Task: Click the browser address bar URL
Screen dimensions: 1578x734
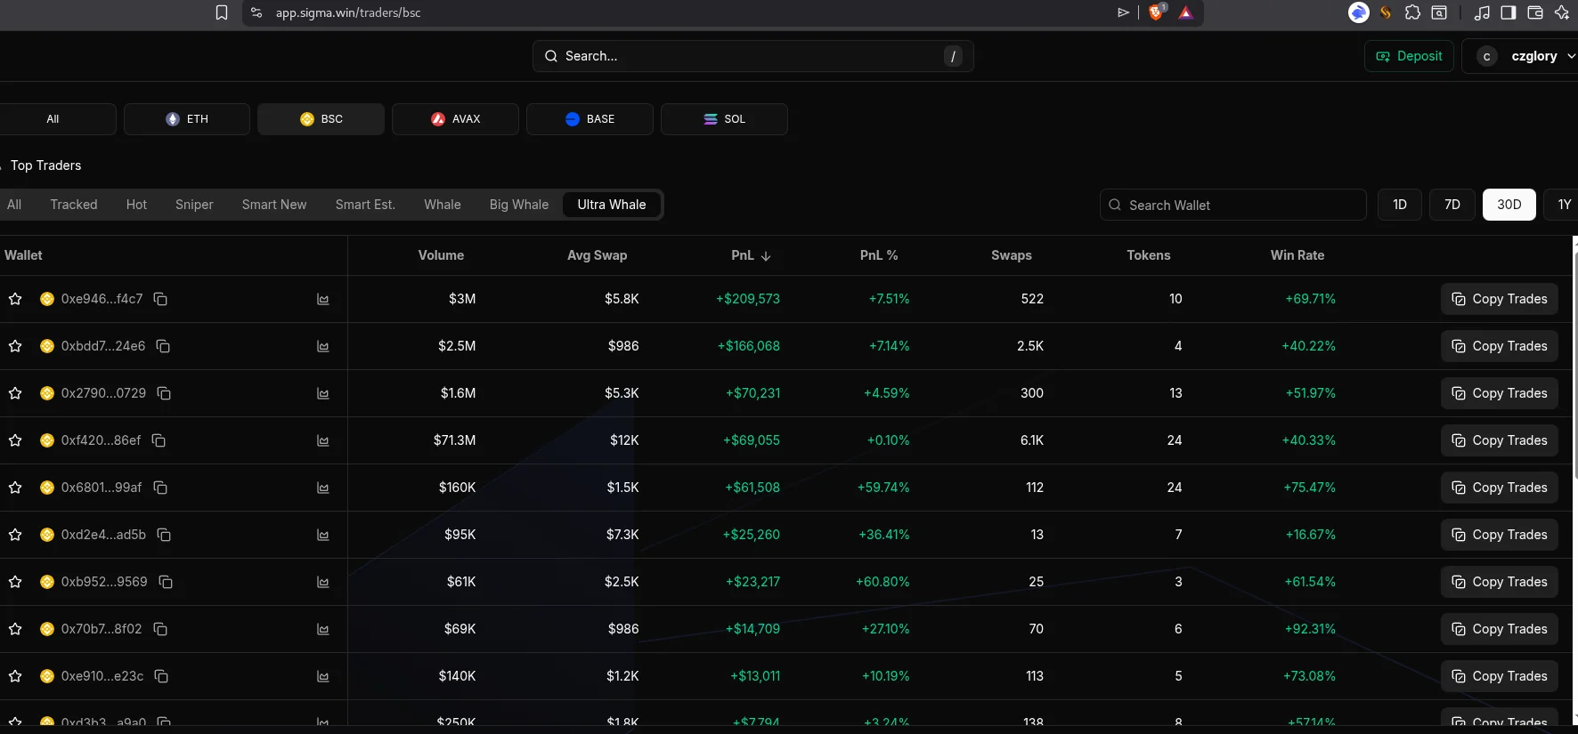Action: 348,12
